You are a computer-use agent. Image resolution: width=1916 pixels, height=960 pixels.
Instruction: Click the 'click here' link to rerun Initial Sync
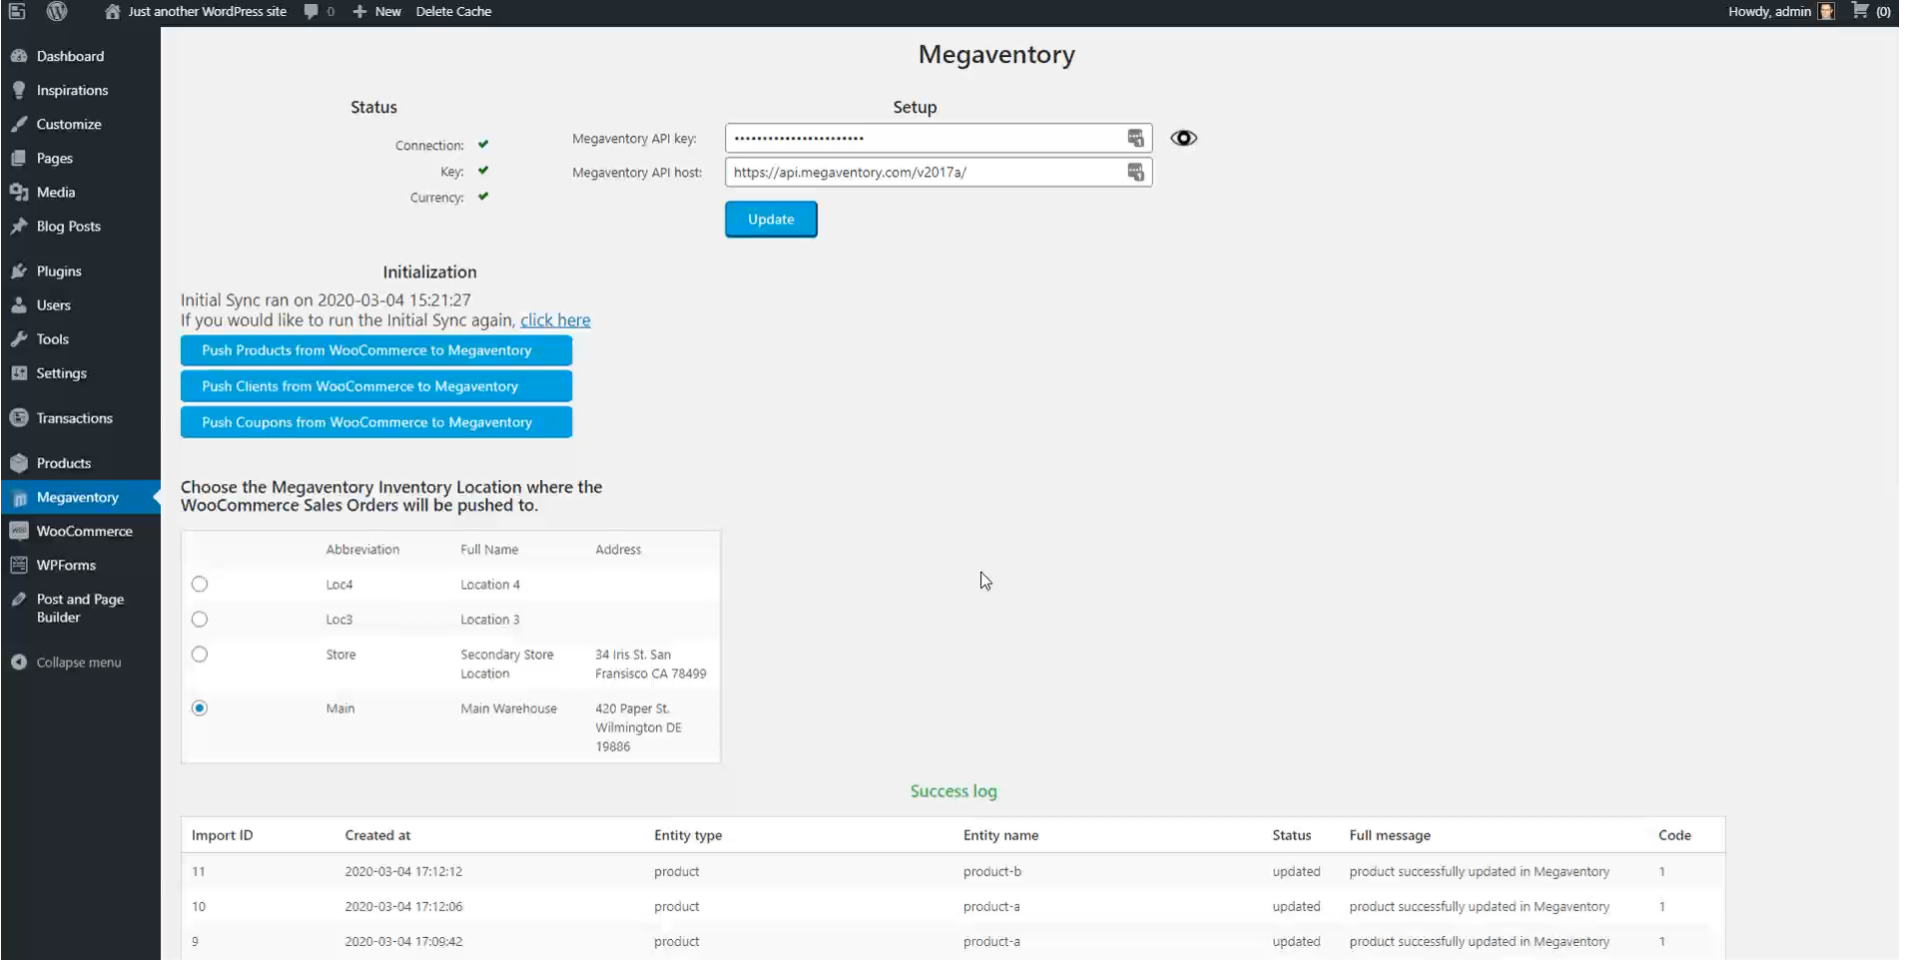coord(555,319)
